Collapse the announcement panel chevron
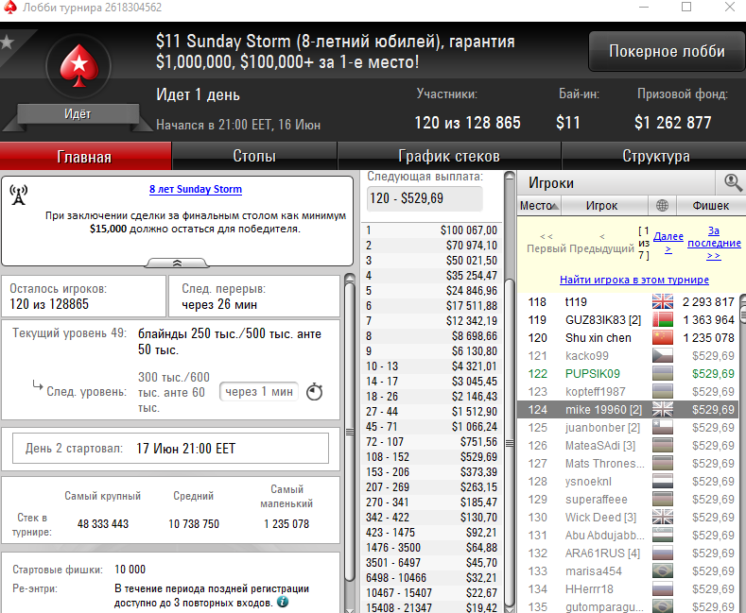This screenshot has width=746, height=613. click(177, 263)
